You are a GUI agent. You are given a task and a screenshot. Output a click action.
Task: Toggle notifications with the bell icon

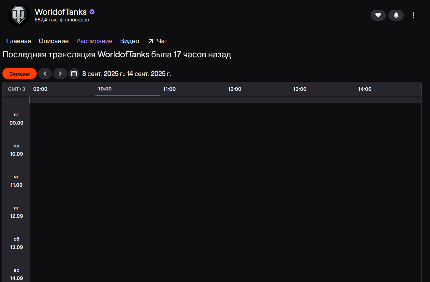click(396, 15)
